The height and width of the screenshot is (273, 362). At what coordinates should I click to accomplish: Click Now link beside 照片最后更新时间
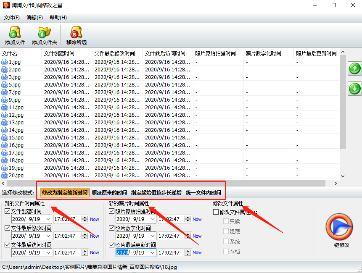197,252
